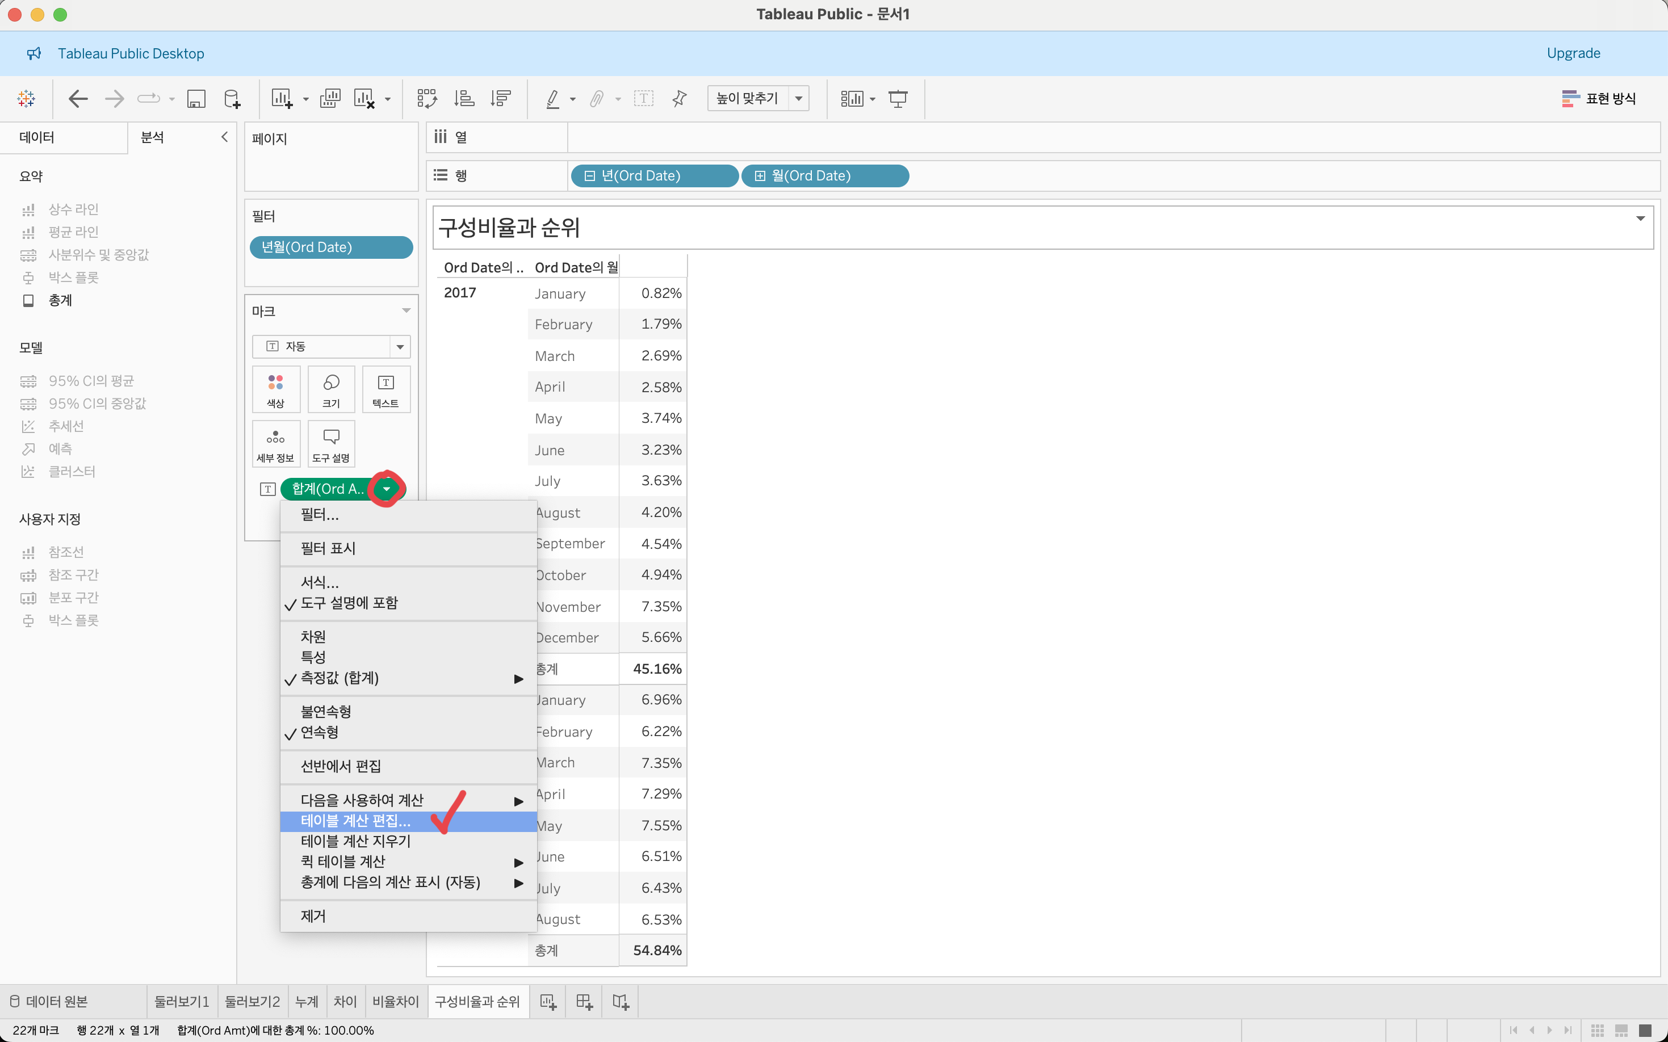Click the Tooltip (도구 설명) marks button
Screen dimensions: 1668x1042
click(x=331, y=444)
